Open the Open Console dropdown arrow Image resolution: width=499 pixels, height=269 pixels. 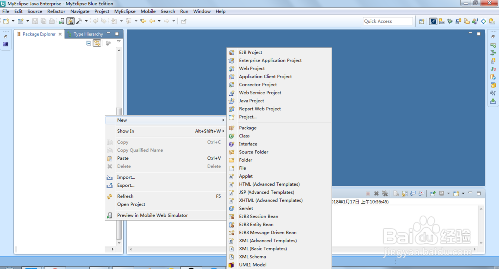tap(463, 193)
